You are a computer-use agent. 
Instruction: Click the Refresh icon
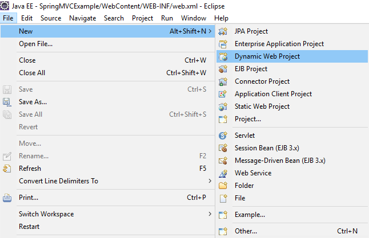7,169
